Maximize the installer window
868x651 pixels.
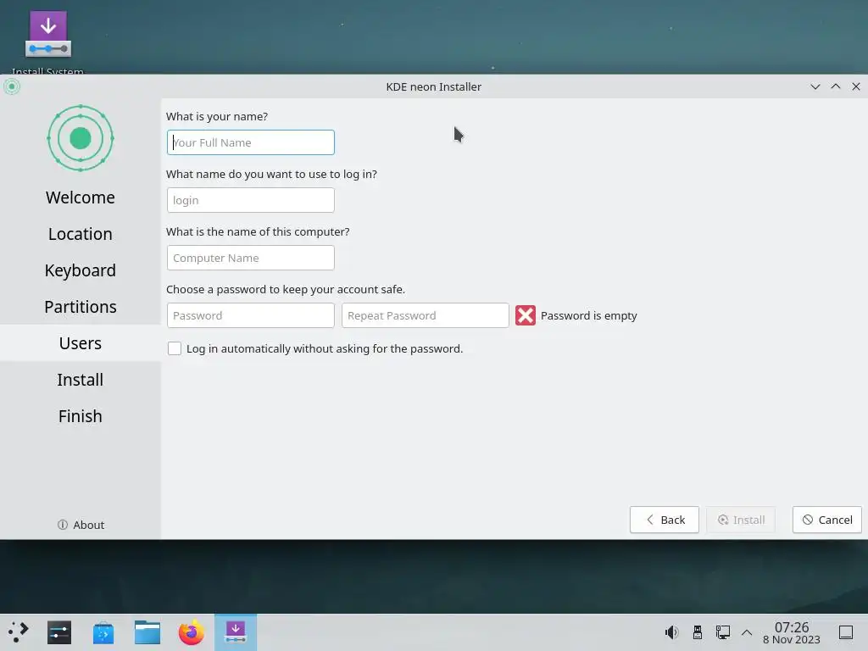[836, 86]
